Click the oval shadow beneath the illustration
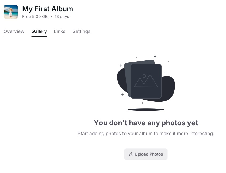Image resolution: width=226 pixels, height=173 pixels. (146, 109)
